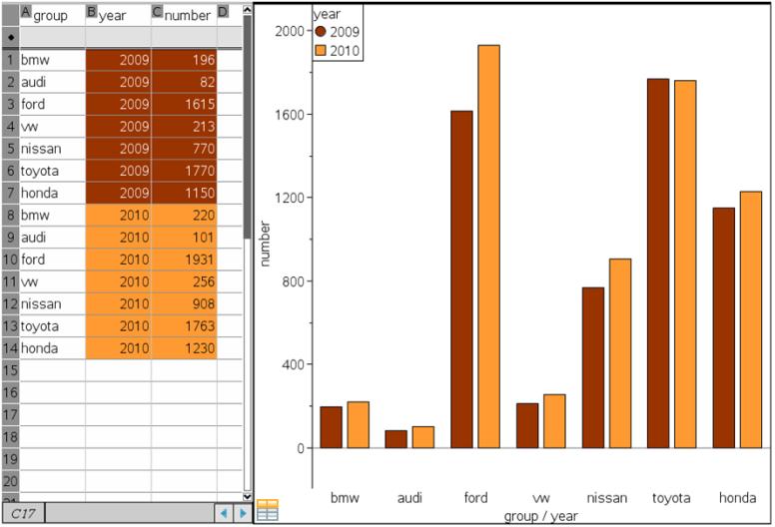Click the right arrow in formula bar
This screenshot has height=527, width=775.
[242, 514]
